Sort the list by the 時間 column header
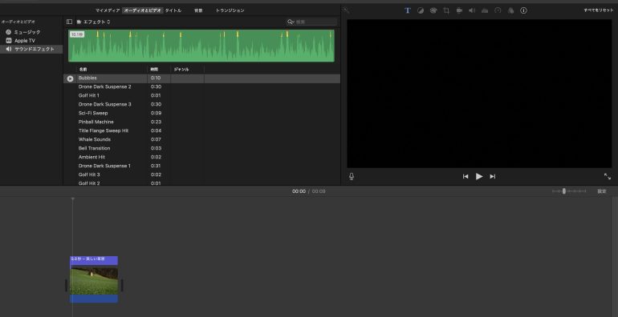 pos(154,70)
